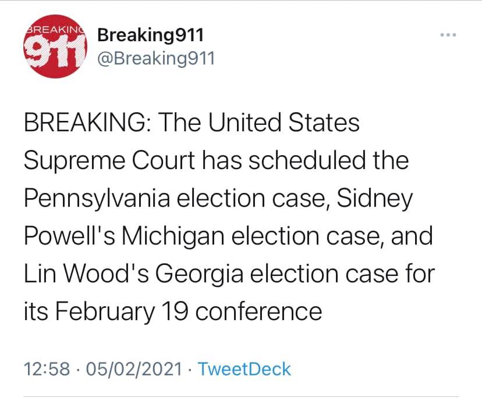Click the phrase Supreme Court in tweet
The image size is (482, 398).
tap(109, 160)
